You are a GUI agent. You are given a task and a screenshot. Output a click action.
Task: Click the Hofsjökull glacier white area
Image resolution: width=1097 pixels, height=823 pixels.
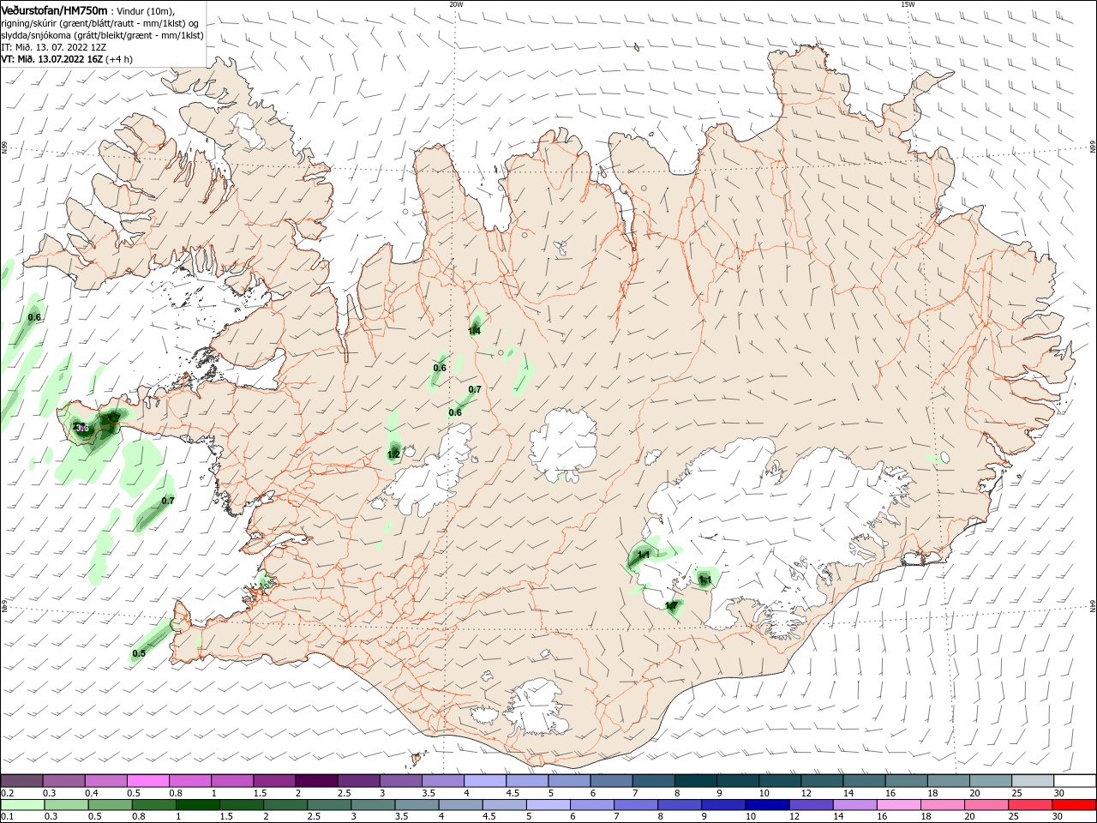(x=563, y=444)
